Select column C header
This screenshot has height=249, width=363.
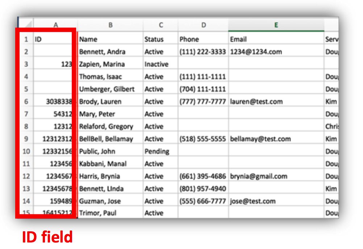coord(160,25)
